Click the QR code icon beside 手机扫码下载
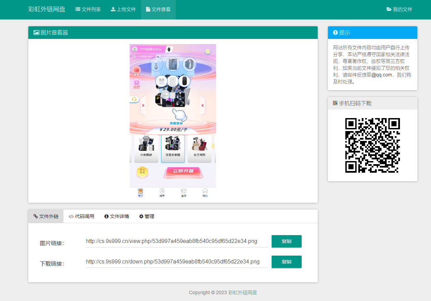This screenshot has width=431, height=301. coord(334,103)
